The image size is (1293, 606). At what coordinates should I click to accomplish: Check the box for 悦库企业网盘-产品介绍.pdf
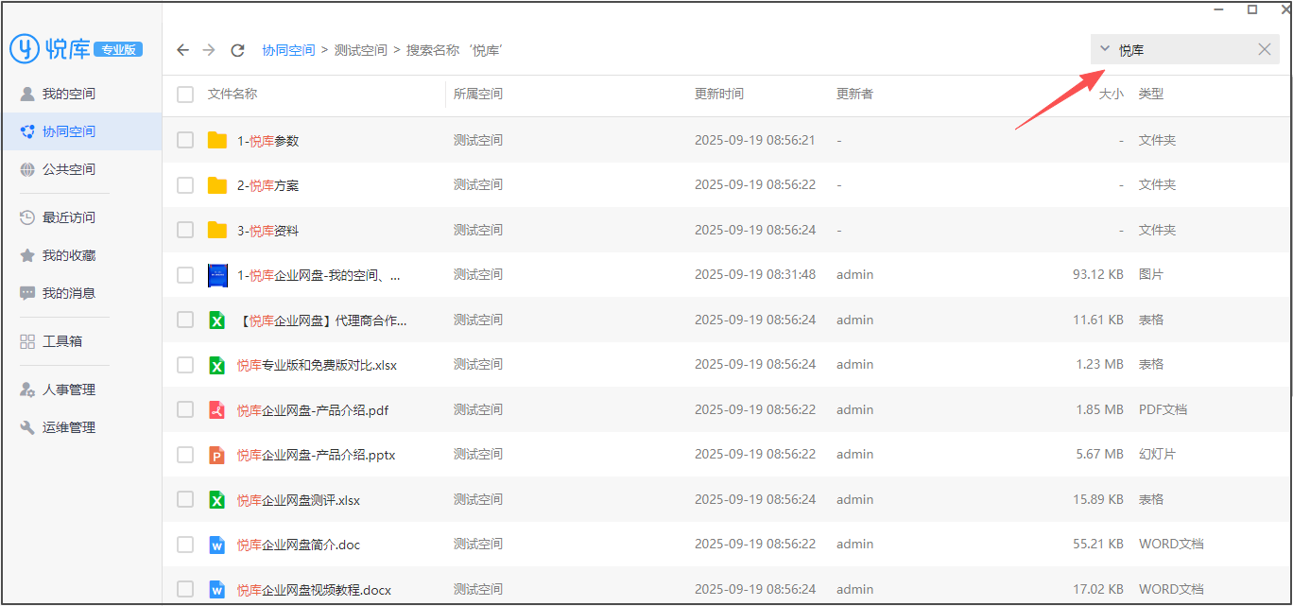click(185, 409)
